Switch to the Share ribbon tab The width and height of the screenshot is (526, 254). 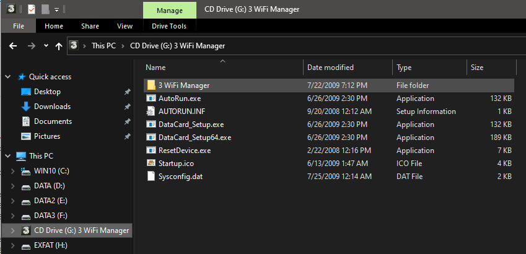pyautogui.click(x=90, y=26)
